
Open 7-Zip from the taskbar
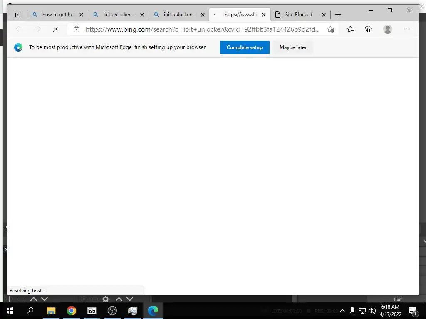[92, 311]
